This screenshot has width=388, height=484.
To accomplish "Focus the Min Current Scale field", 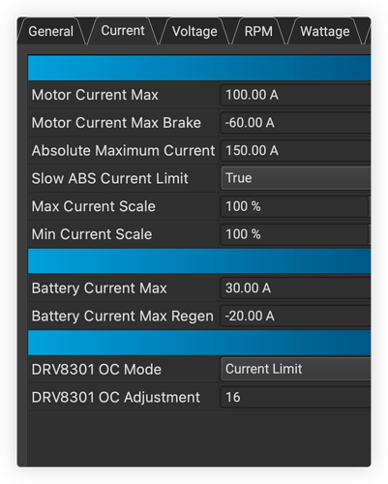I will [x=295, y=234].
